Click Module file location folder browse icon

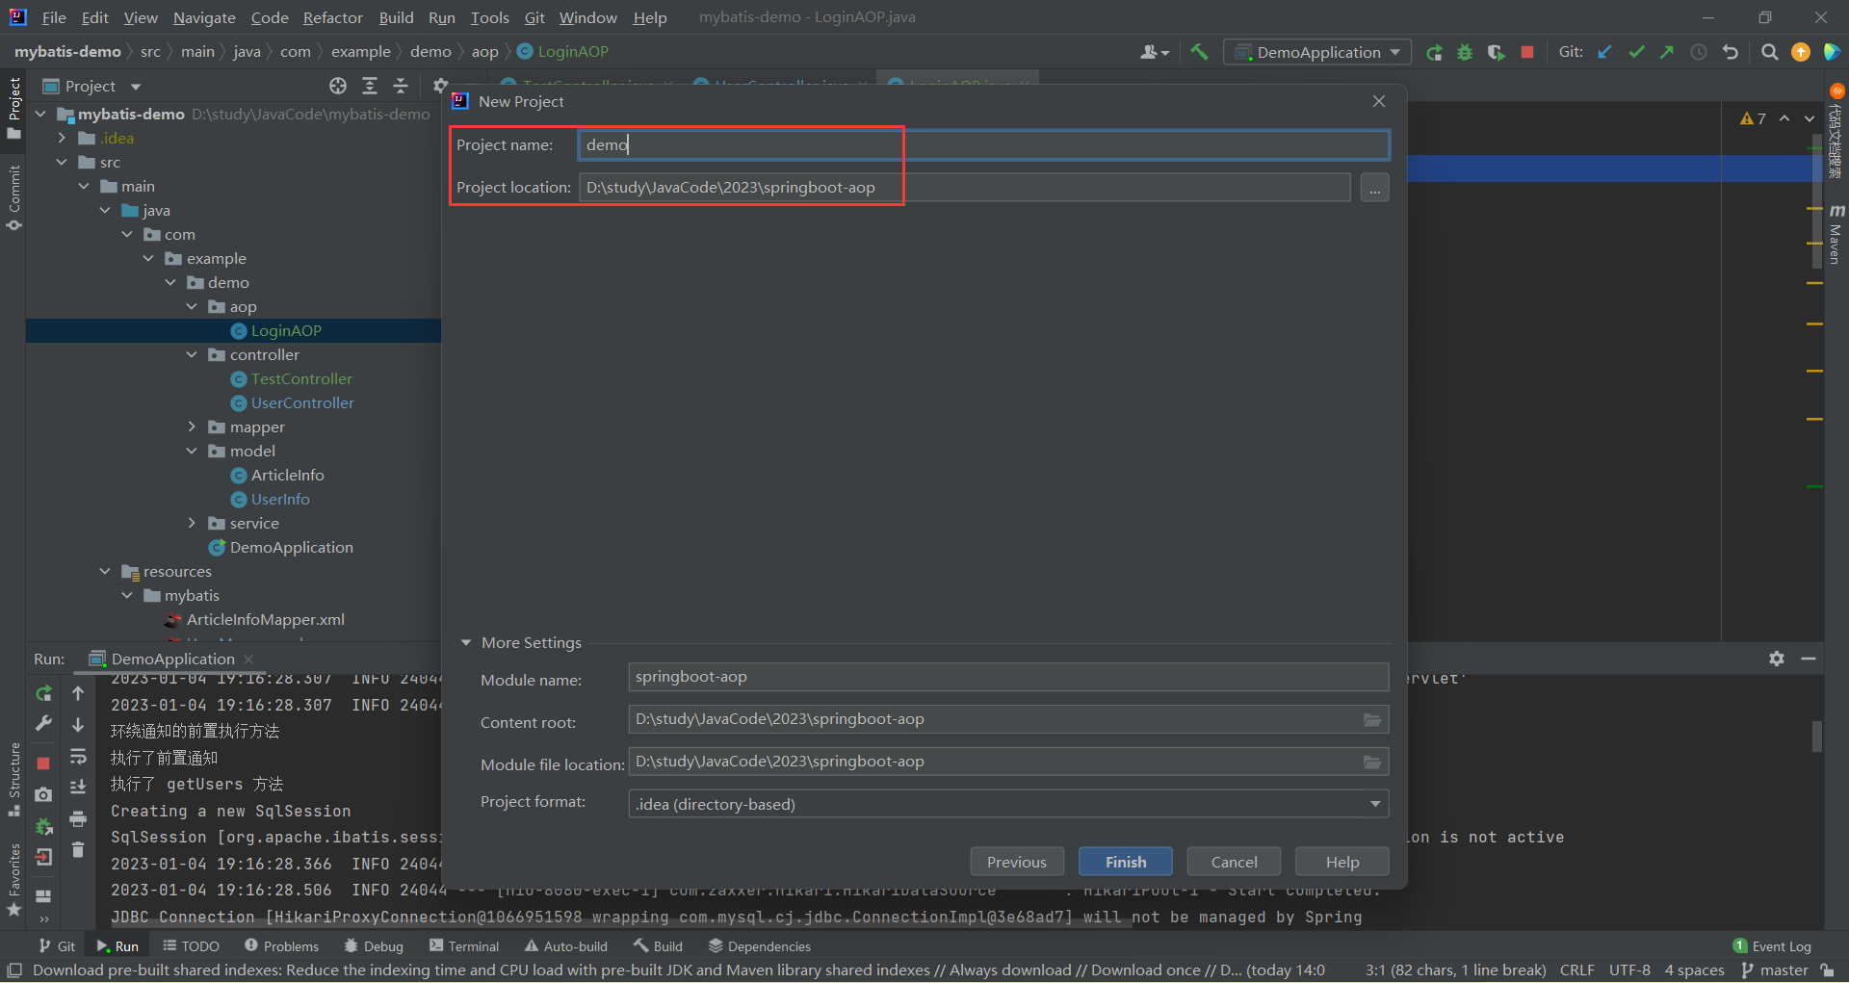click(1372, 762)
